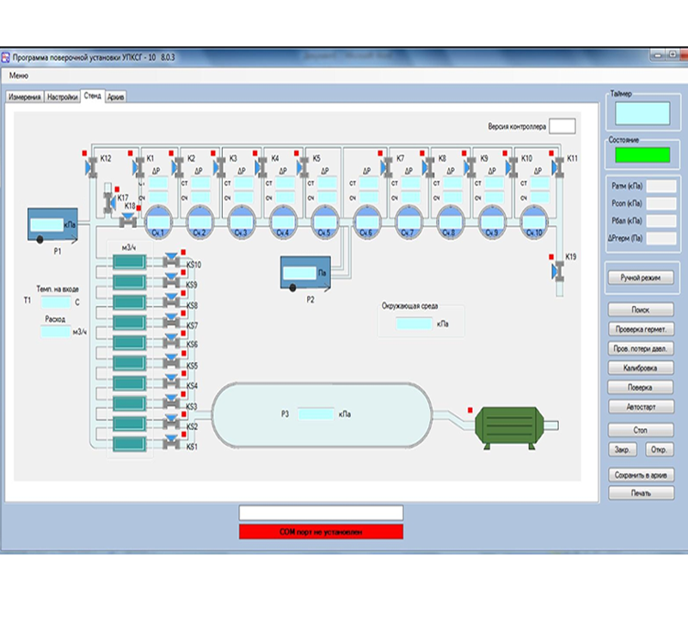Select the Сч.1 meter gauge
This screenshot has height=619, width=688.
[158, 221]
